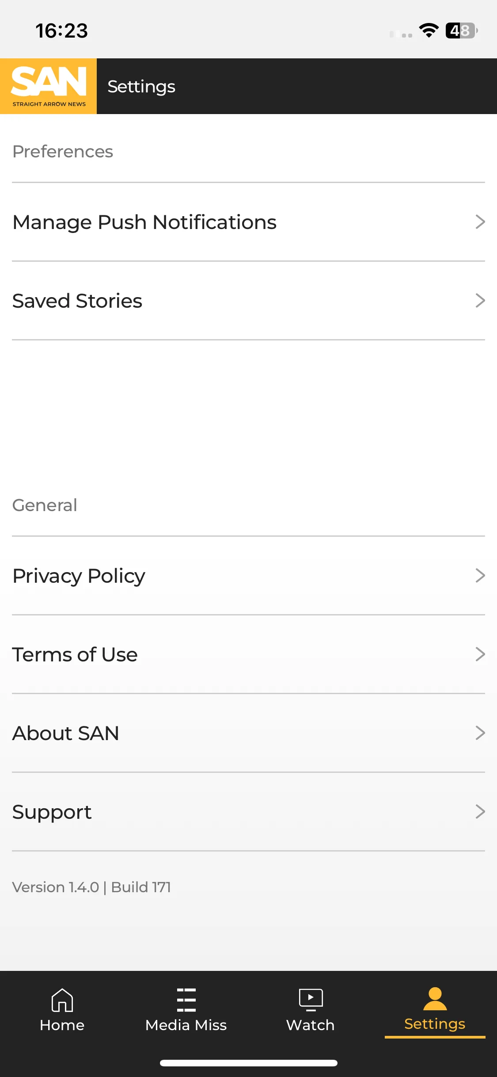
Task: Tap the Wi-Fi status icon
Action: point(429,31)
